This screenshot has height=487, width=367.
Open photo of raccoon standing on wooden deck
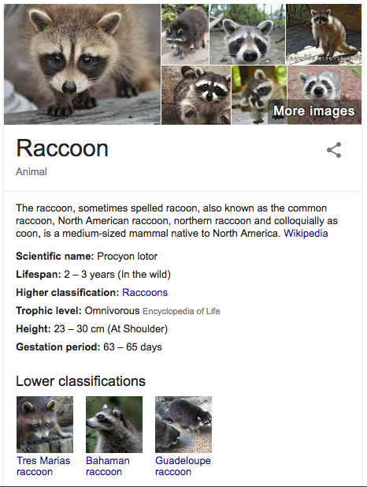324,34
